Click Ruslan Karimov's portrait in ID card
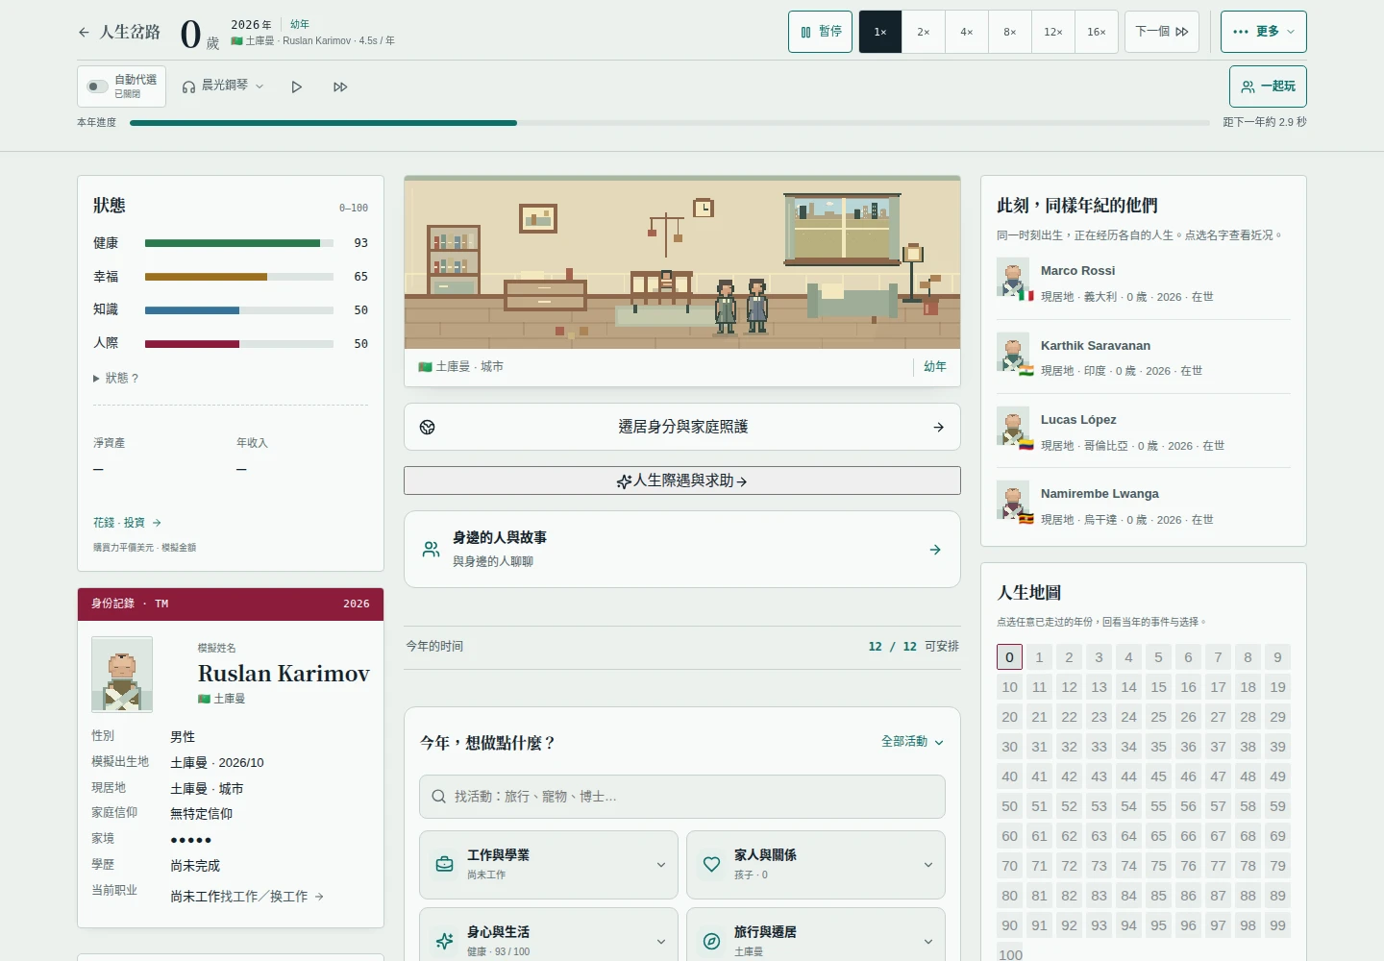 tap(122, 674)
